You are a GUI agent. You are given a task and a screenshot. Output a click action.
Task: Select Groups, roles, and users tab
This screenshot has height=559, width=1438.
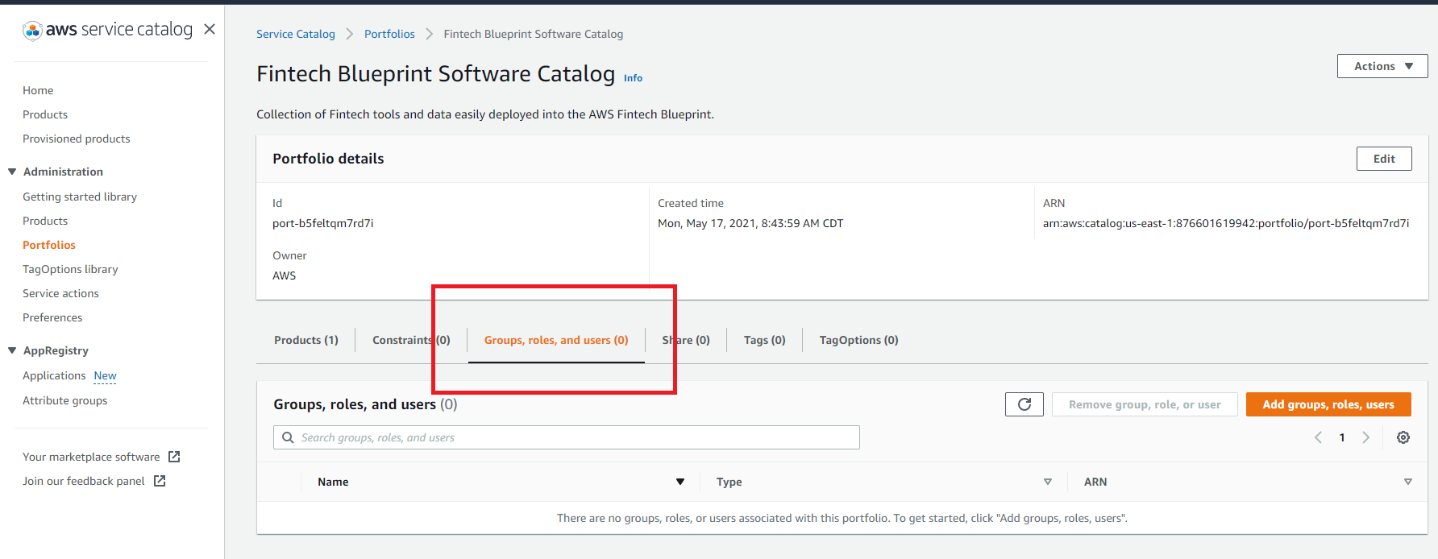click(556, 340)
